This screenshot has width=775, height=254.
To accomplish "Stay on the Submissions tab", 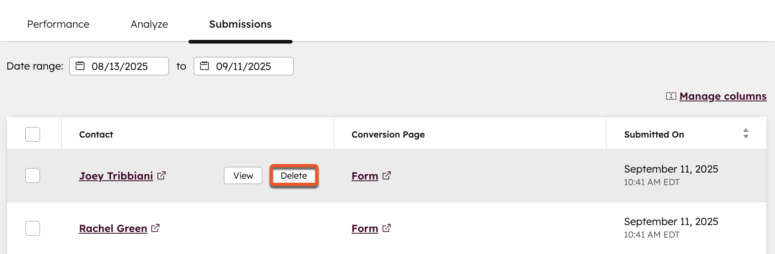I will click(240, 24).
